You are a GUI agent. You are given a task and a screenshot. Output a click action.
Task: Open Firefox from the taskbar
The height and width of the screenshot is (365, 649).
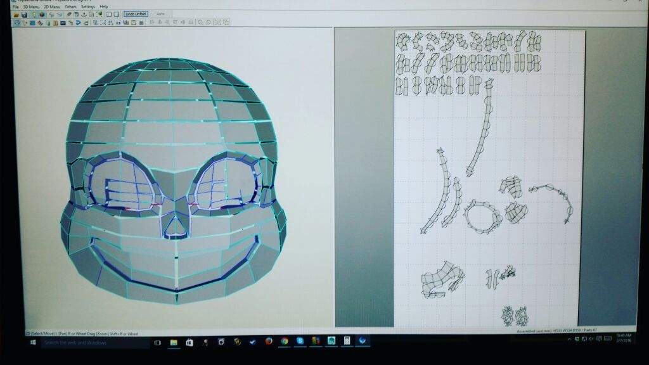coord(269,341)
